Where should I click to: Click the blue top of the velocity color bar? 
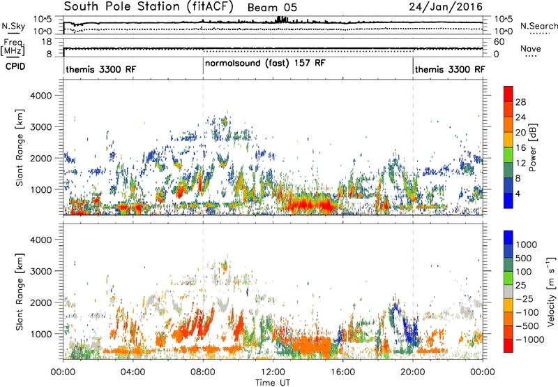coord(508,238)
